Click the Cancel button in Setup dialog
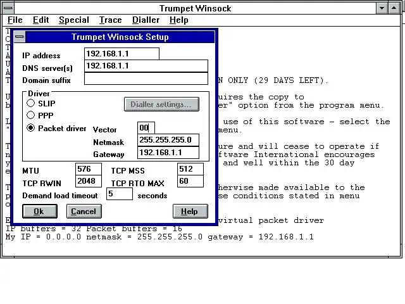This screenshot has width=405, height=304. (84, 211)
